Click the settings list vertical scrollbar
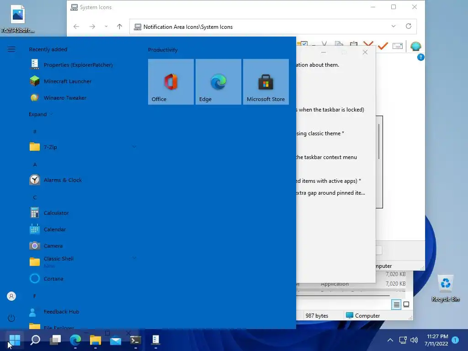The image size is (468, 351). 379,142
